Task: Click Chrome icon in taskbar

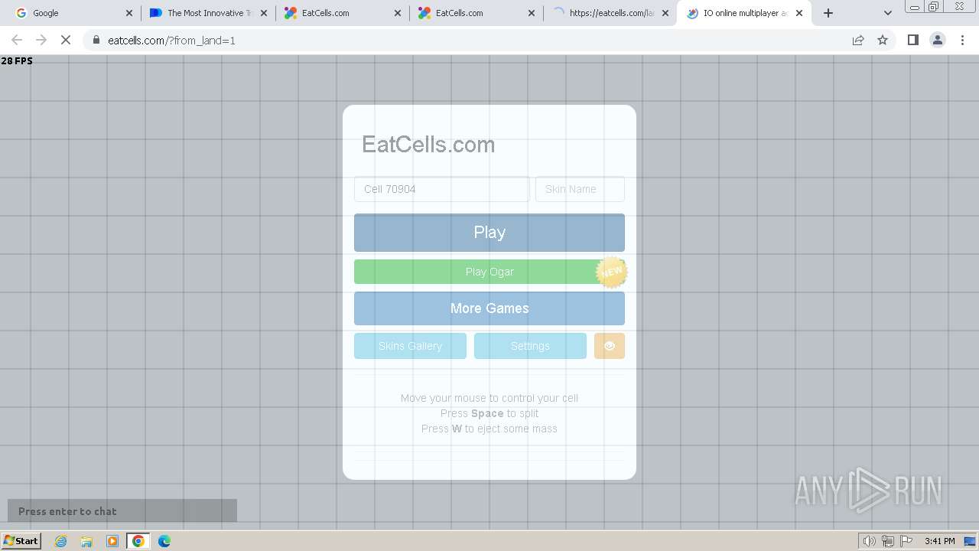Action: click(x=138, y=541)
